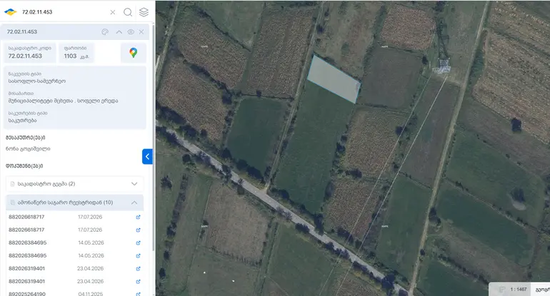Viewport: 550px width, 296px height.
Task: Toggle parcel 72.02.11.453 visibility eye
Action: tap(131, 32)
